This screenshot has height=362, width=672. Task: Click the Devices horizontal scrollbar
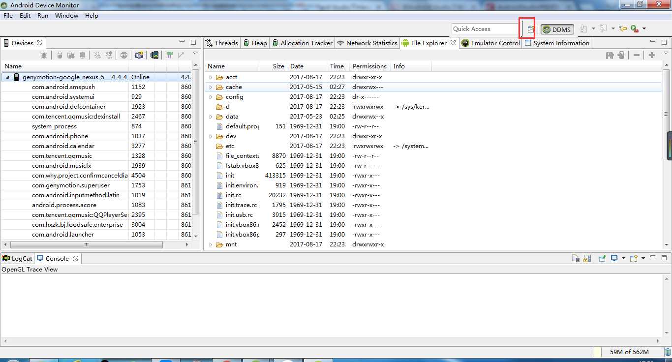pos(87,244)
